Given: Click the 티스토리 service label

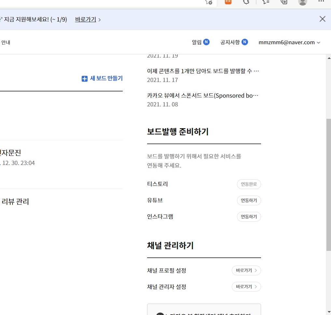Looking at the screenshot, I should (x=157, y=184).
